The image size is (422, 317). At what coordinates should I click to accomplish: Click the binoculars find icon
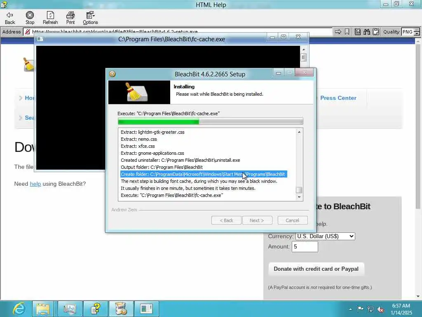pos(366,32)
